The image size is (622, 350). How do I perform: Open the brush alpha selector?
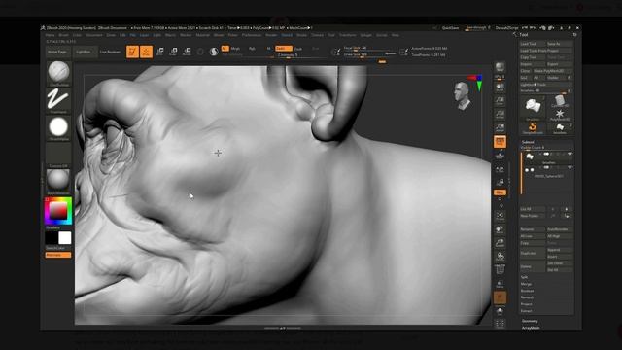58,127
